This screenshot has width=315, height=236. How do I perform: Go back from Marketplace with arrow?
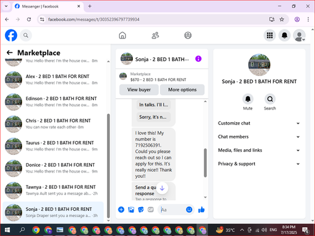[9, 52]
